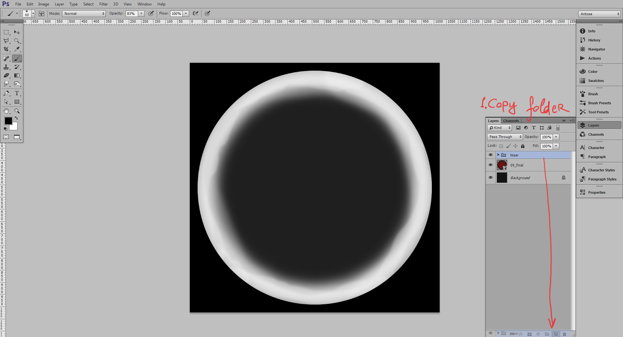This screenshot has height=337, width=623.
Task: Select the Move tool
Action: coord(17,32)
